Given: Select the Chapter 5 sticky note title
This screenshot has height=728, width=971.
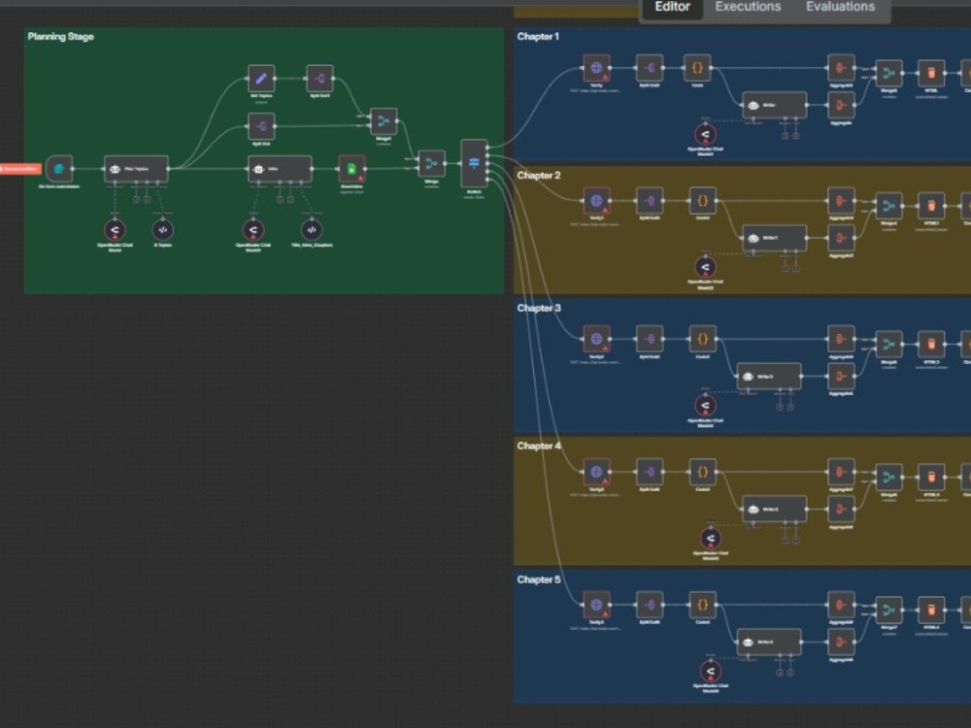Looking at the screenshot, I should (x=539, y=579).
